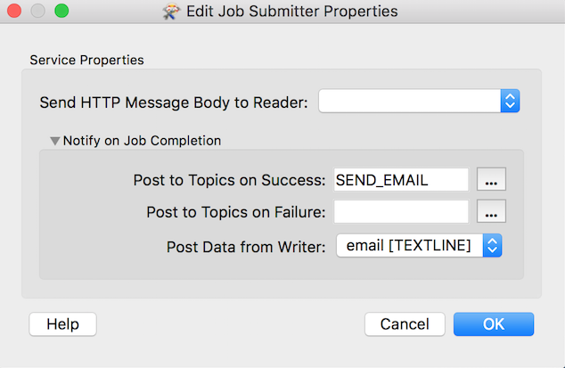Image resolution: width=565 pixels, height=368 pixels.
Task: Open topic picker for Post to Topics on Failure
Action: coord(491,211)
